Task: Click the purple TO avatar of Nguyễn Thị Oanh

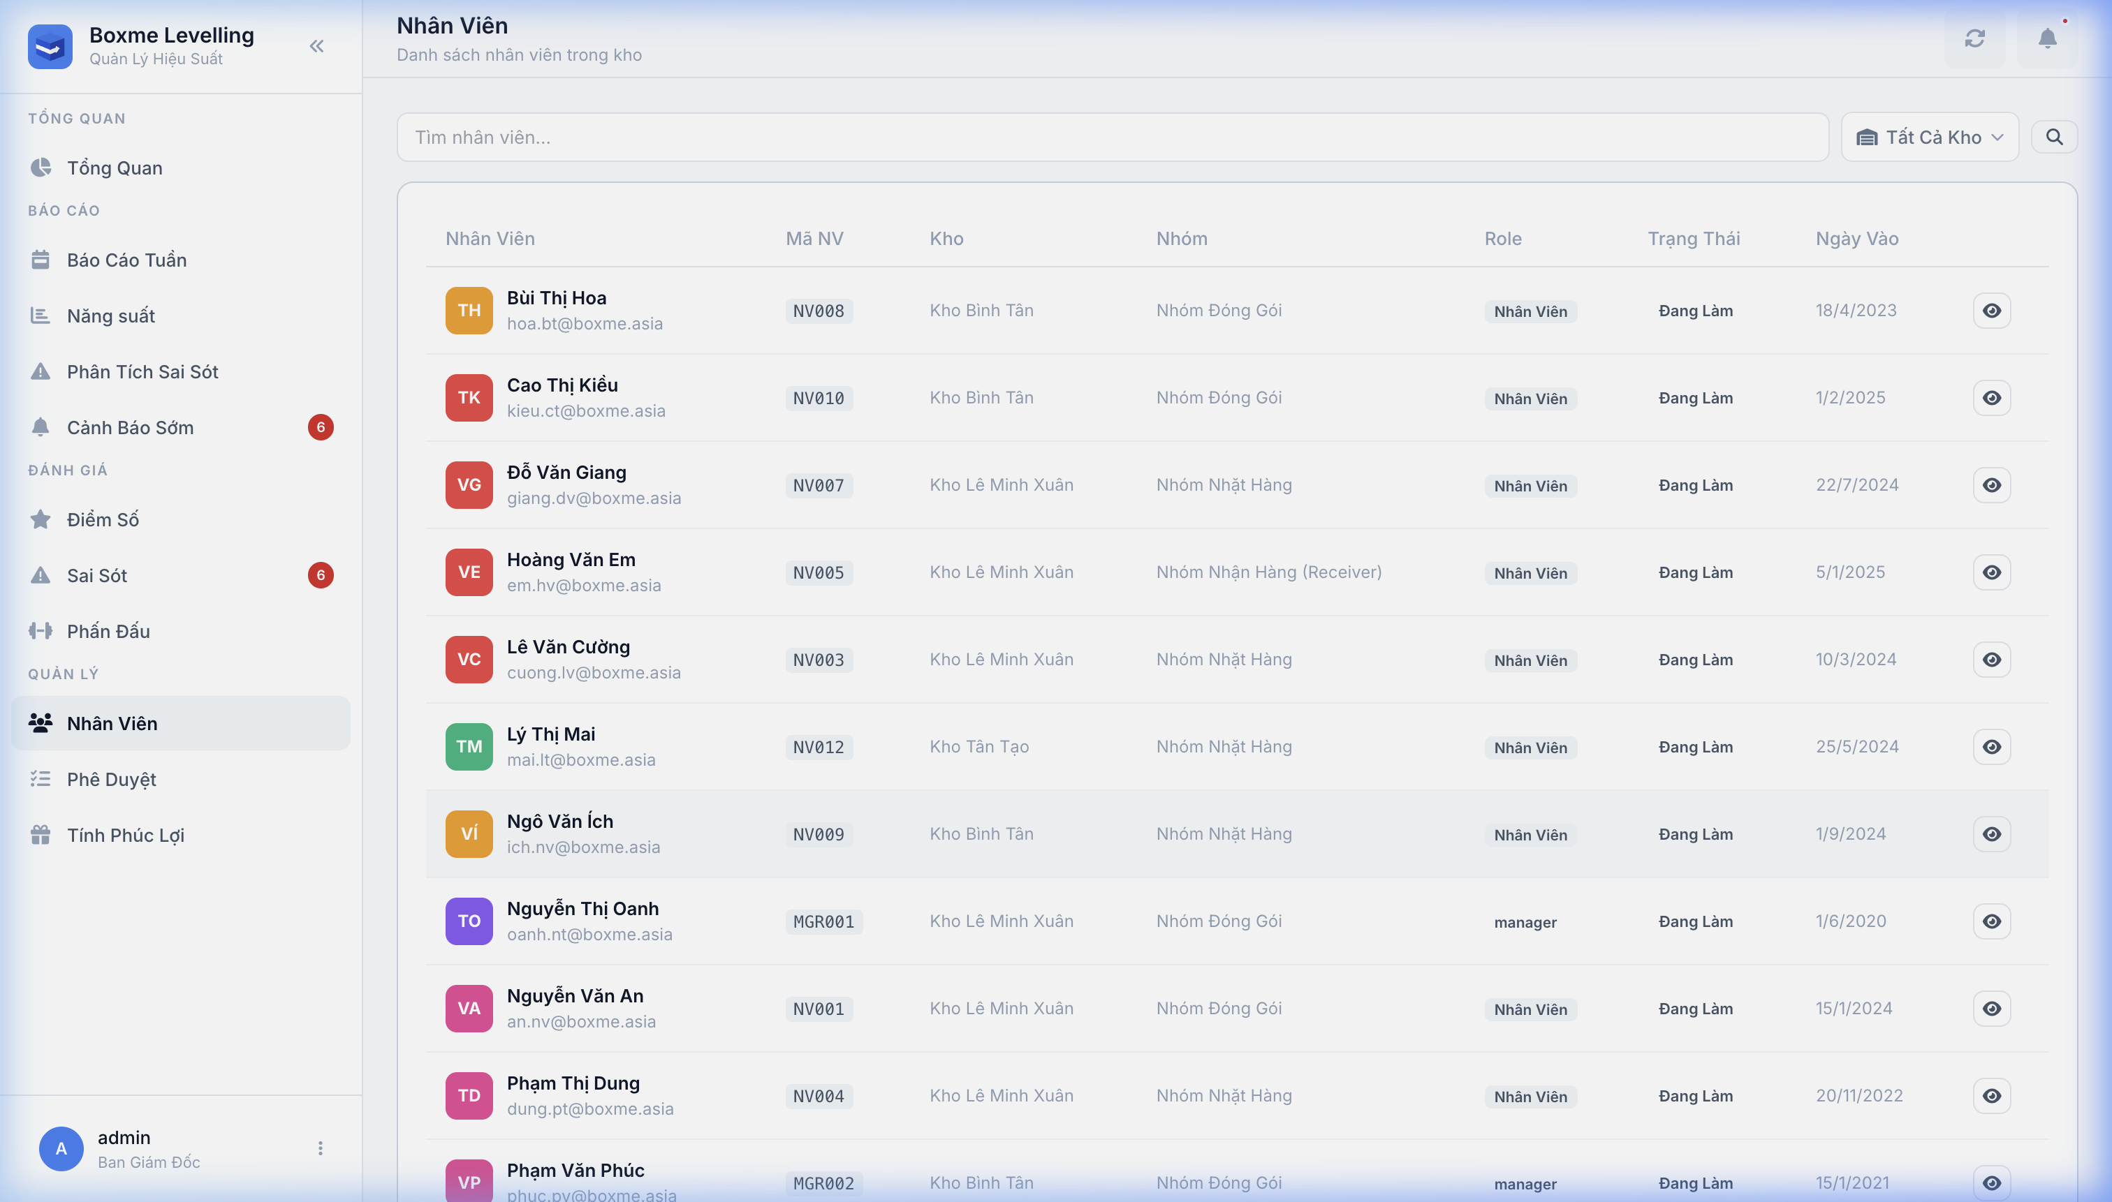Action: tap(469, 921)
